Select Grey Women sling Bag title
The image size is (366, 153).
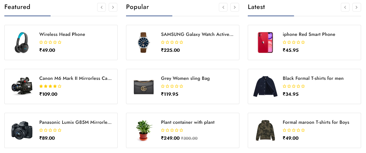click(185, 78)
